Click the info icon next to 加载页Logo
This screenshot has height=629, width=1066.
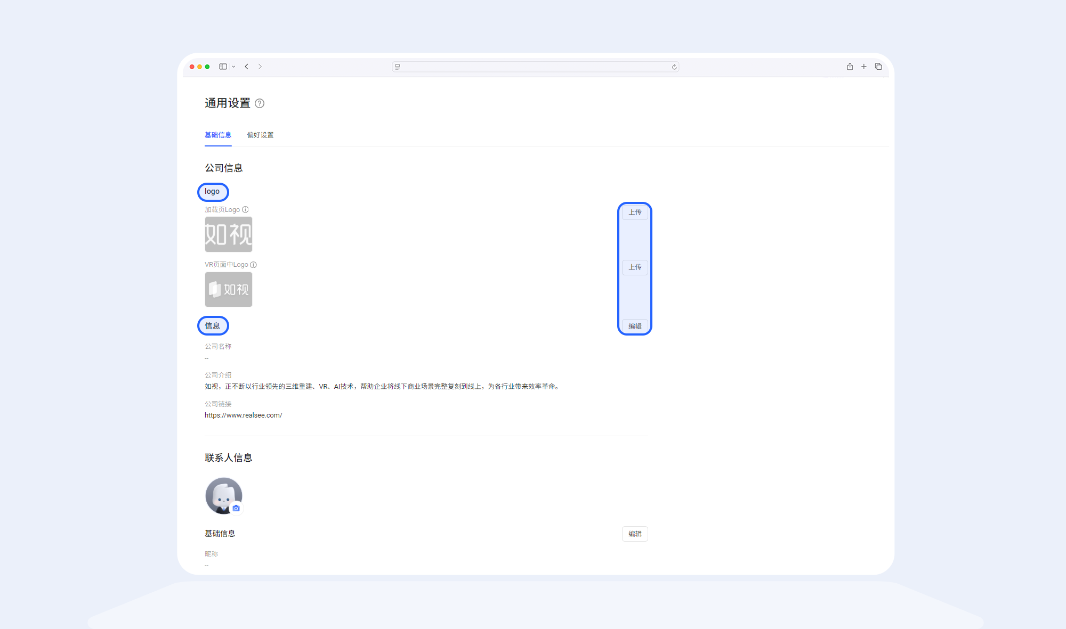pyautogui.click(x=245, y=209)
